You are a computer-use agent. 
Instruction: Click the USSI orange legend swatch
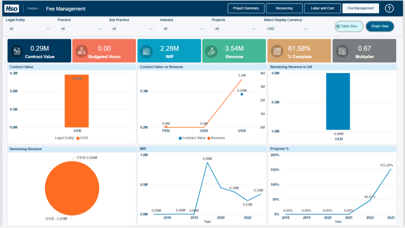[x=78, y=138]
